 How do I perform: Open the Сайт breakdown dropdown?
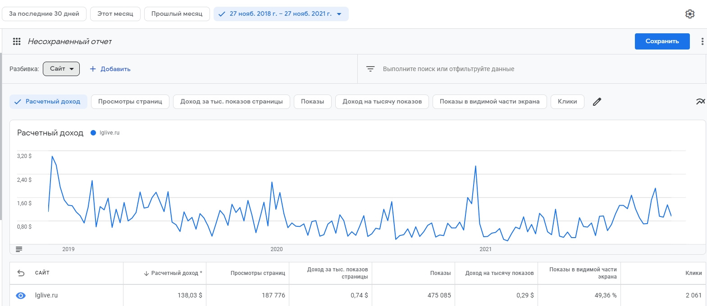(x=61, y=69)
